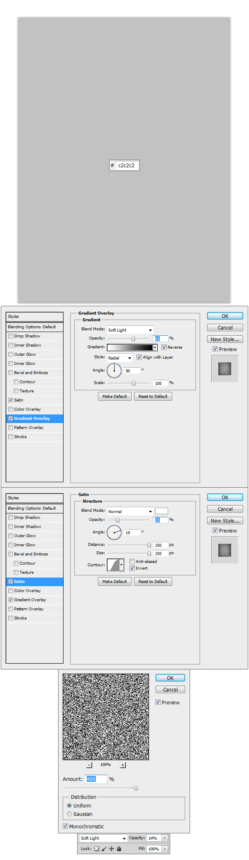
Task: Zoom out the noise preview with minus
Action: pyautogui.click(x=89, y=765)
